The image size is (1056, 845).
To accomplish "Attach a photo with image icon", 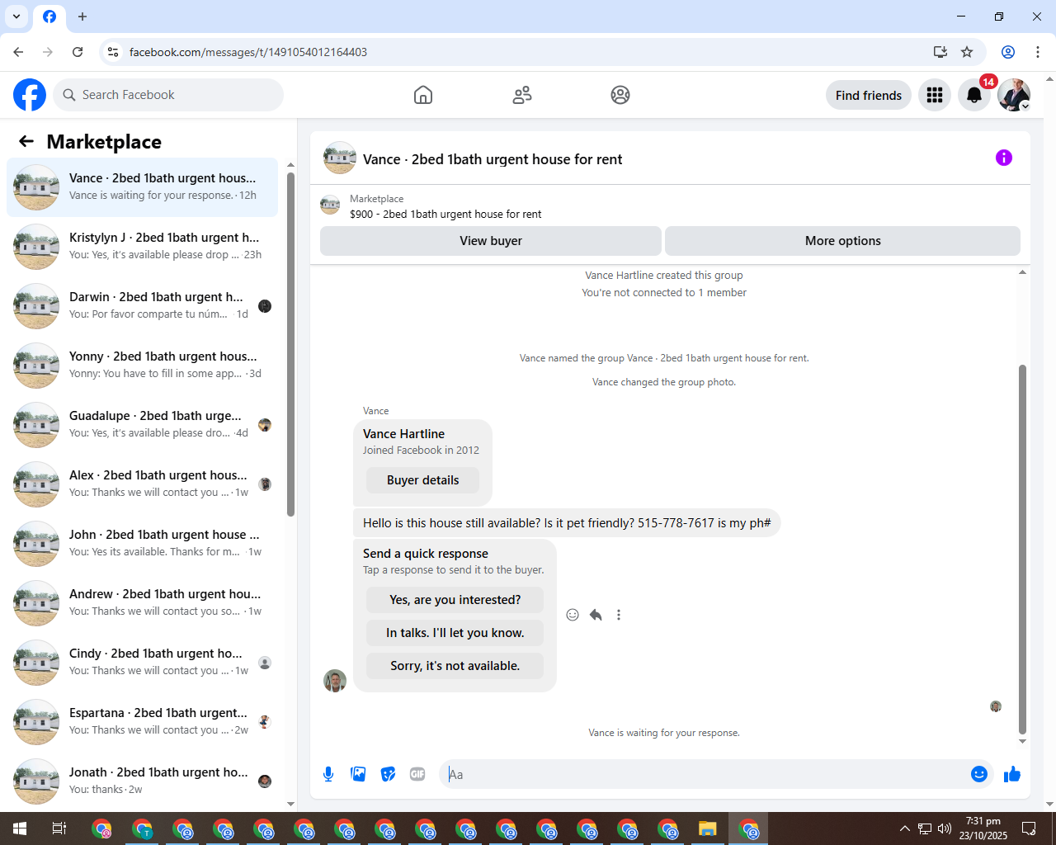I will pyautogui.click(x=358, y=774).
